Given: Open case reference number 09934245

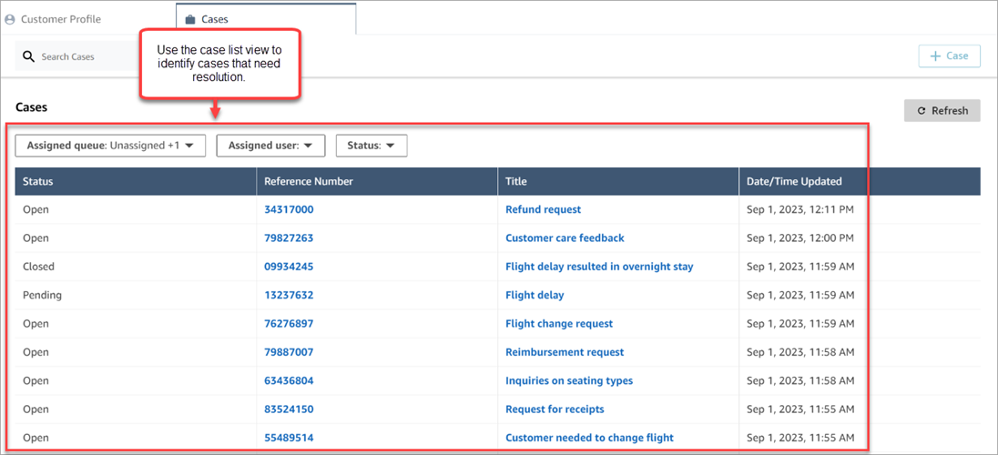Looking at the screenshot, I should tap(289, 267).
